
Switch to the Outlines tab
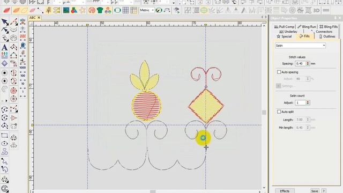pos(327,36)
